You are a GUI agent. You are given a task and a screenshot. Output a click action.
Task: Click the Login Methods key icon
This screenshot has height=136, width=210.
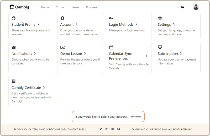click(x=111, y=18)
